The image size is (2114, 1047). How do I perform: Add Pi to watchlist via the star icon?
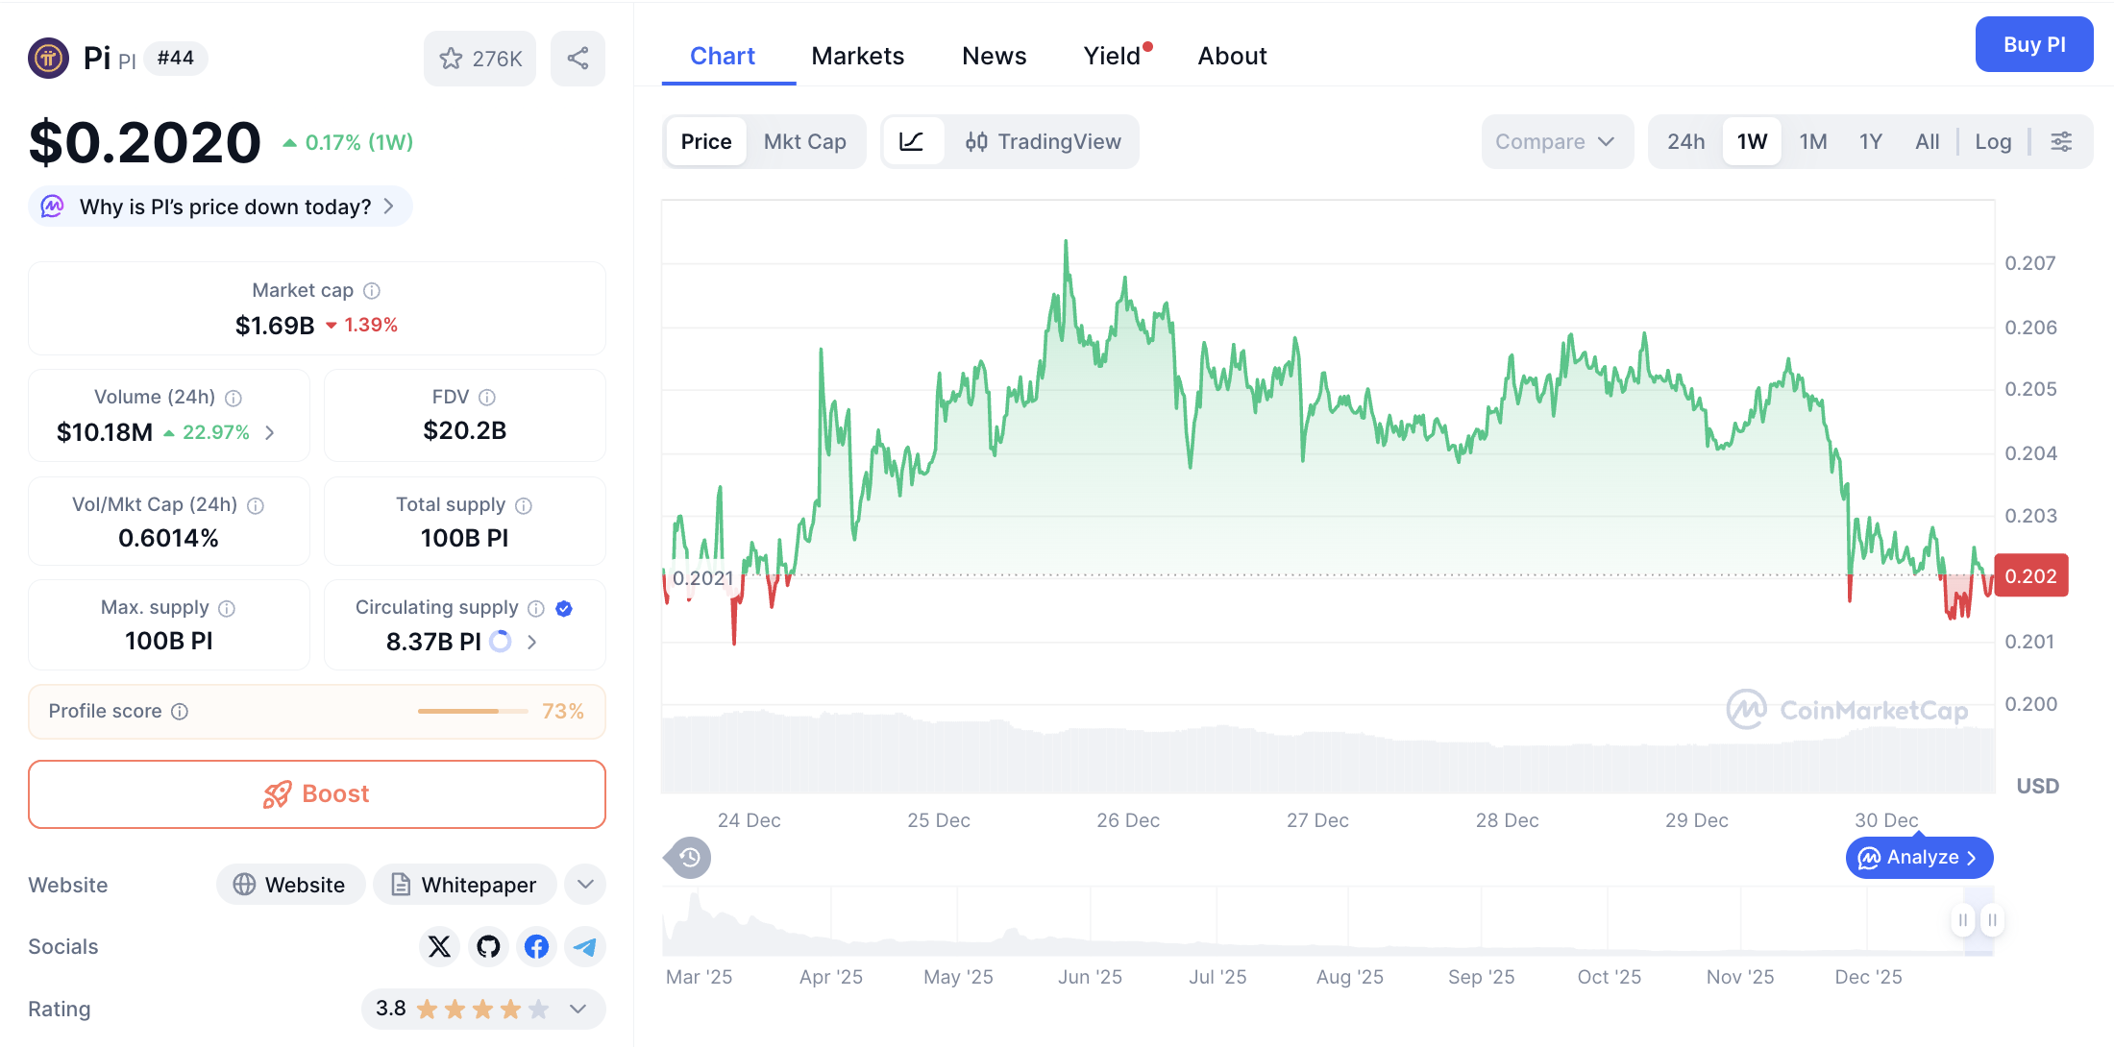(451, 58)
